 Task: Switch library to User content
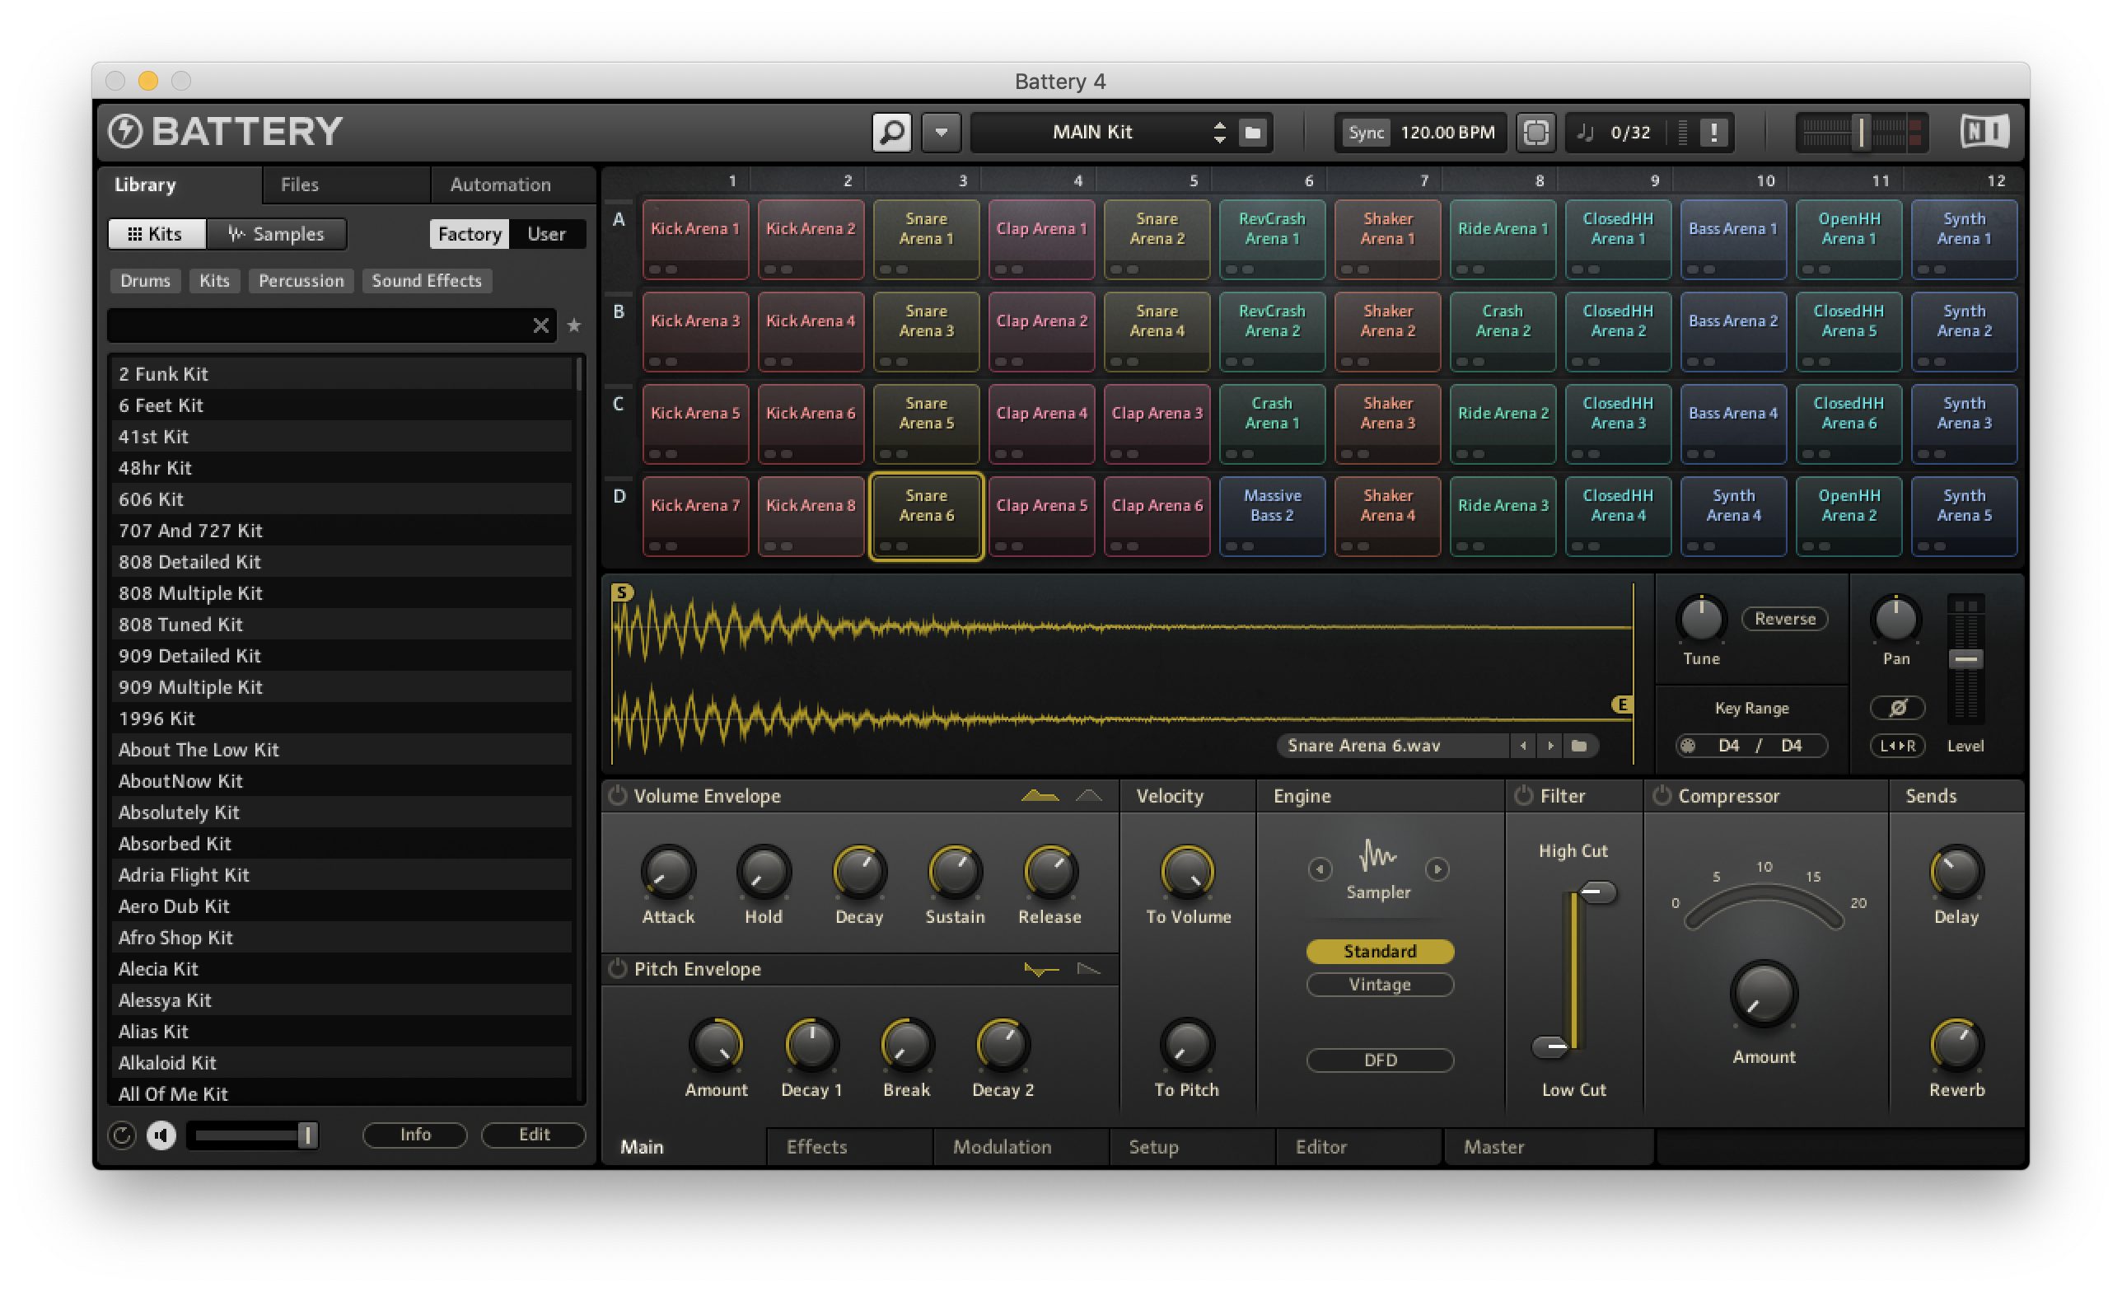(x=546, y=233)
